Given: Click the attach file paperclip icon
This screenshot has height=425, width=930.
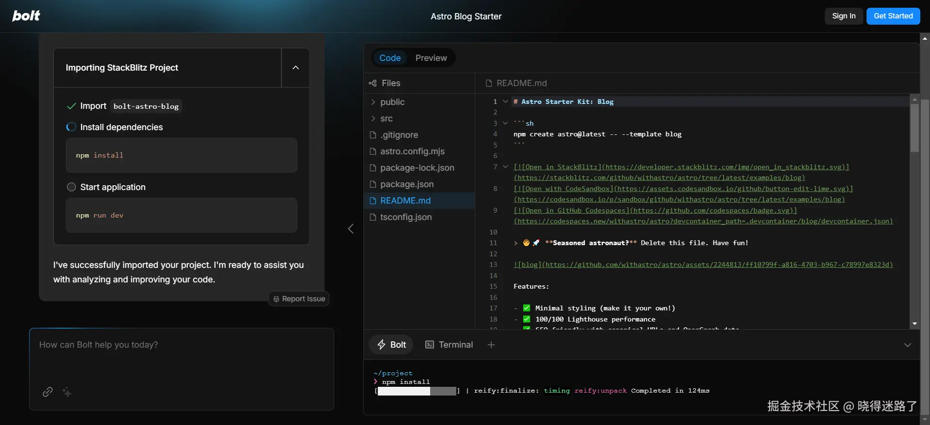Looking at the screenshot, I should tap(47, 392).
